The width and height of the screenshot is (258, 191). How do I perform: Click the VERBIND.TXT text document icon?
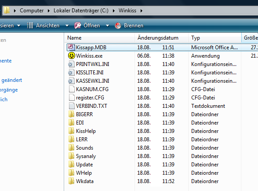pyautogui.click(x=72, y=106)
